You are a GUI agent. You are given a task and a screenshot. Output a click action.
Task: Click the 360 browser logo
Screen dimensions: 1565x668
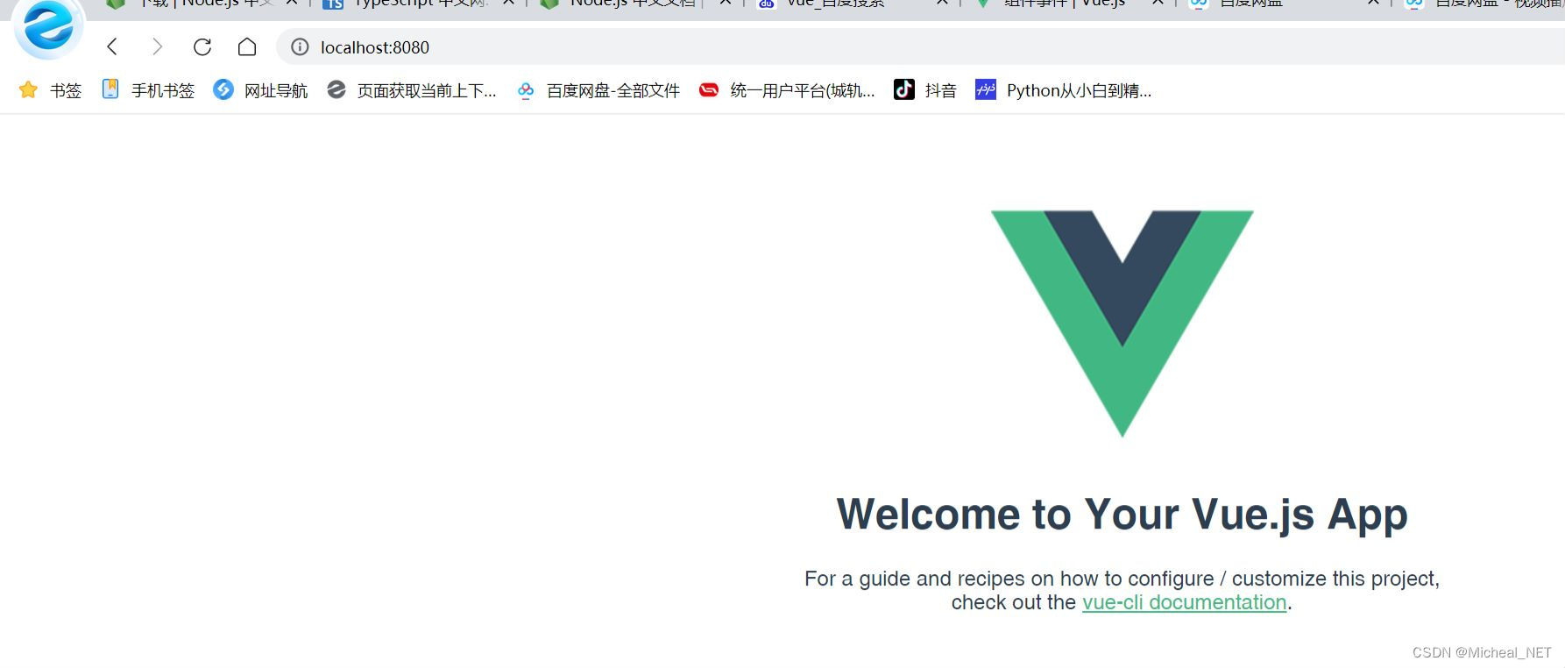48,26
